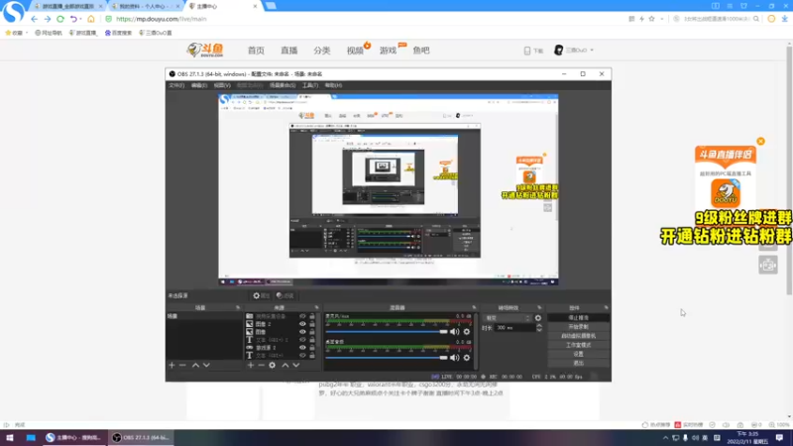Open the undo-close history dropdown arrow

pyautogui.click(x=81, y=19)
